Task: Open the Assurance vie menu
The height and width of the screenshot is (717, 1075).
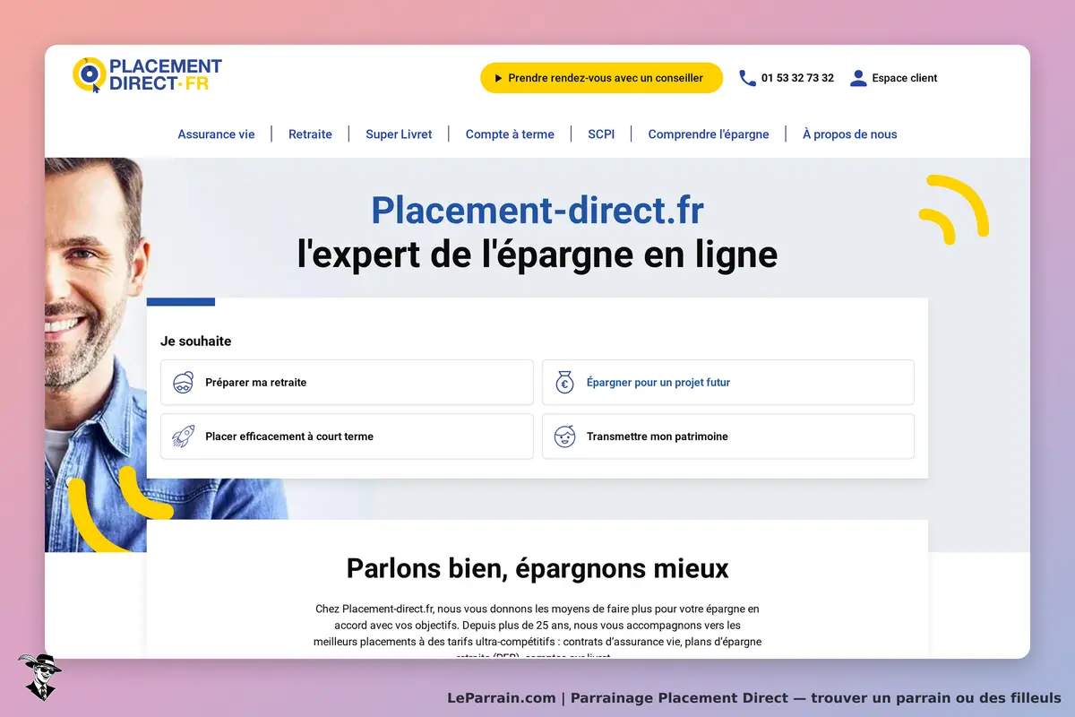Action: [x=216, y=134]
